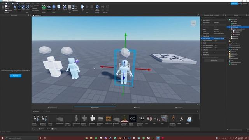Select the infinity symbol asset thumbnail

(x=133, y=119)
